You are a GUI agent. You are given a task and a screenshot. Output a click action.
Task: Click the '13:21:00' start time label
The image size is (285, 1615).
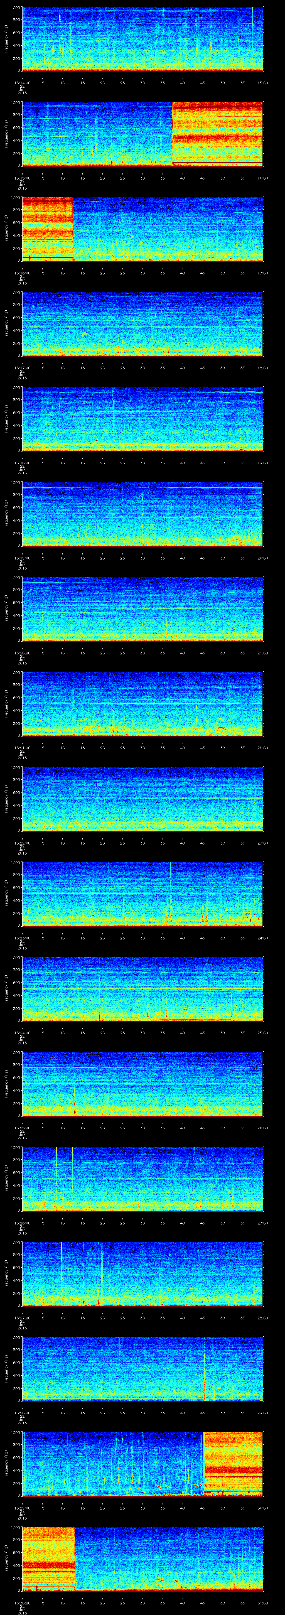tap(22, 748)
